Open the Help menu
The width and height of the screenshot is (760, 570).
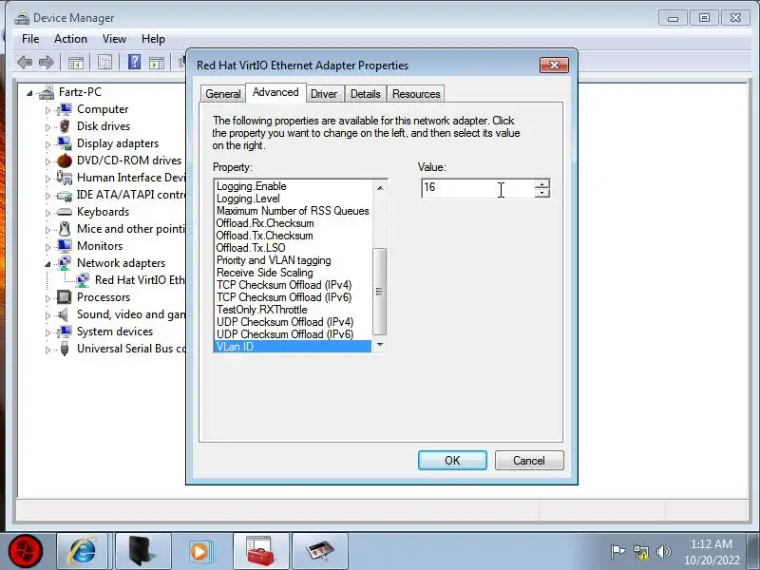pos(153,39)
